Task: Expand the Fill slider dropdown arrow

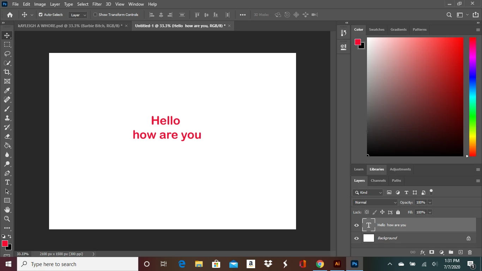Action: point(430,212)
